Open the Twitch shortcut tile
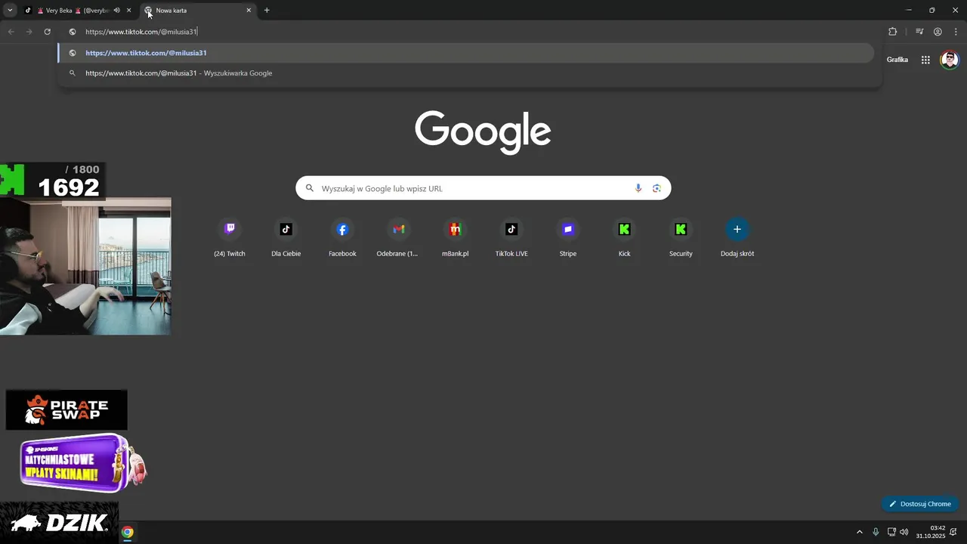Image resolution: width=967 pixels, height=544 pixels. (230, 238)
